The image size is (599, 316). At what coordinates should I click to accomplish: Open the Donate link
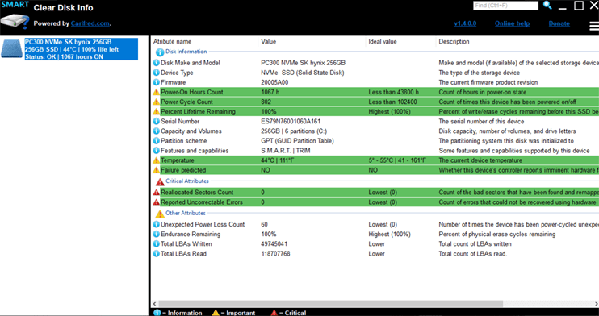pyautogui.click(x=559, y=23)
